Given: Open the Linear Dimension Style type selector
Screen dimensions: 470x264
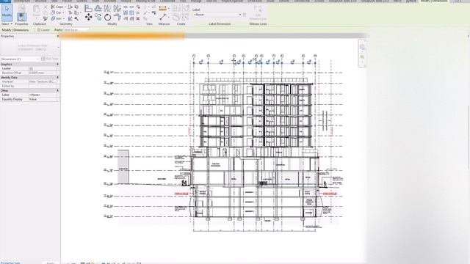Looking at the screenshot, I should click(x=29, y=47).
